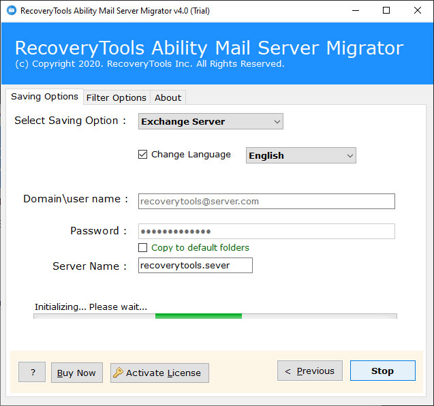Expand the English language dropdown
Viewport: 434px width, 406px height.
pos(301,155)
